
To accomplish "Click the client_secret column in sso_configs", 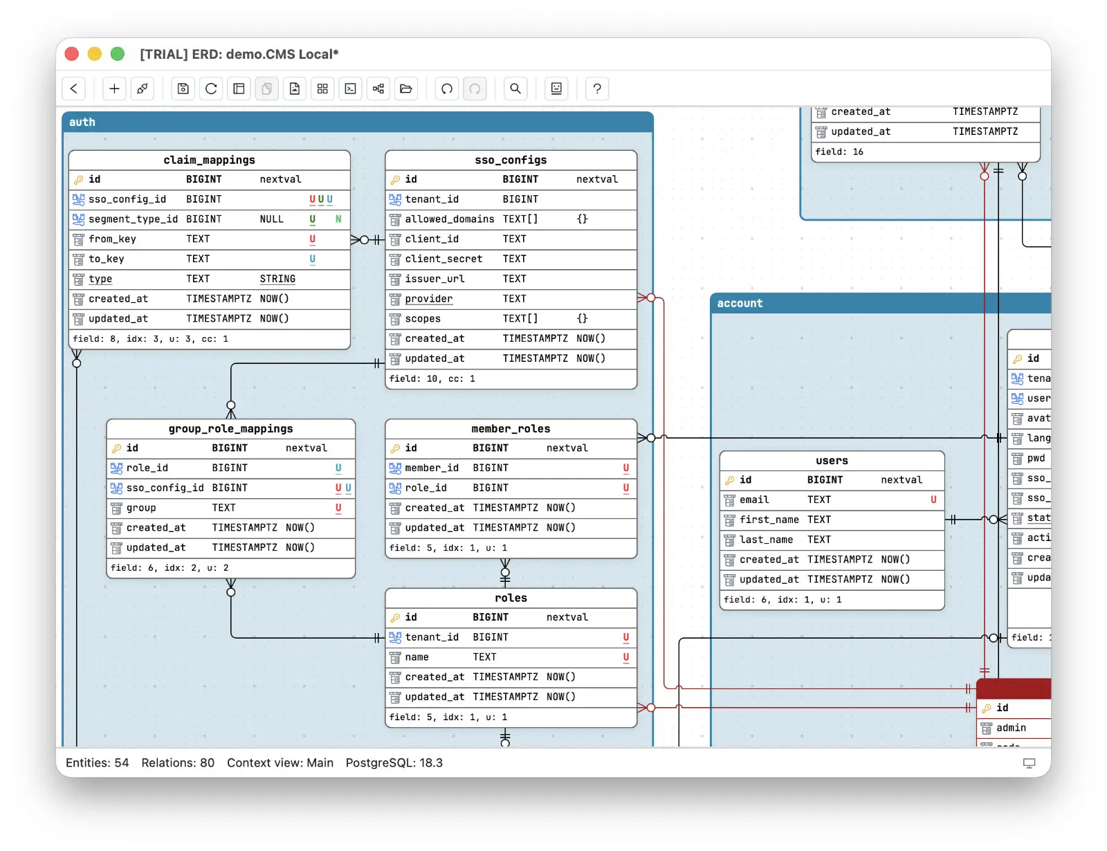I will point(511,259).
